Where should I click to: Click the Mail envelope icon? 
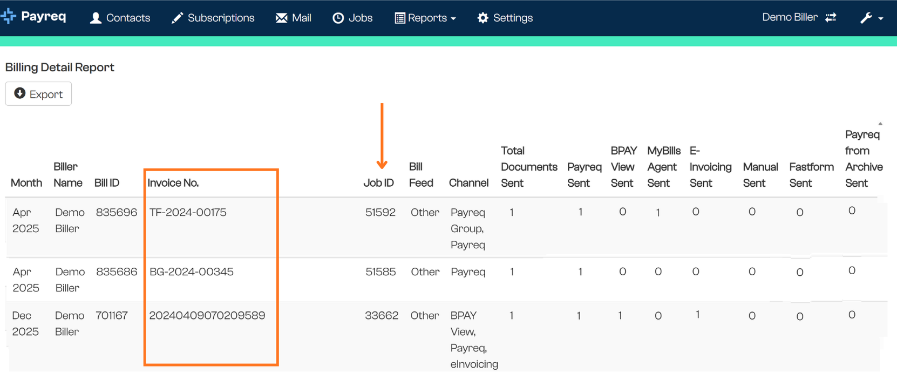click(281, 18)
